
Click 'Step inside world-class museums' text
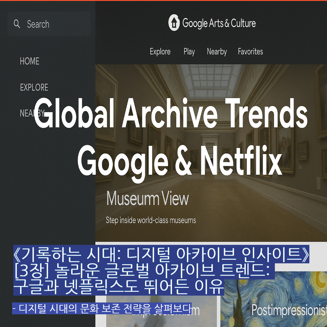[x=151, y=220]
